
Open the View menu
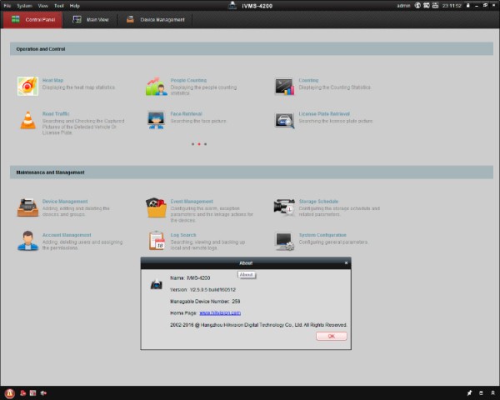[x=43, y=6]
